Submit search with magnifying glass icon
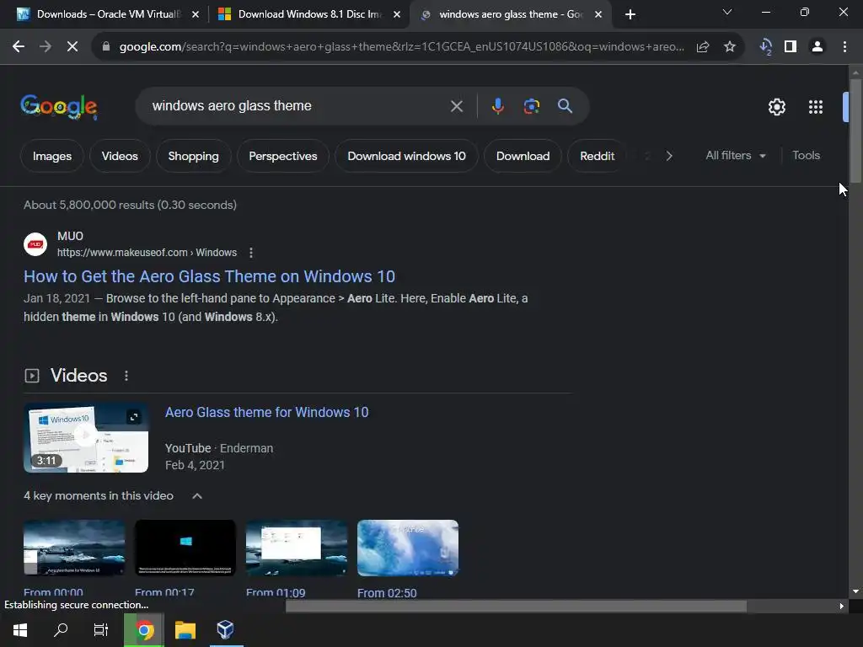The height and width of the screenshot is (647, 863). [x=565, y=106]
